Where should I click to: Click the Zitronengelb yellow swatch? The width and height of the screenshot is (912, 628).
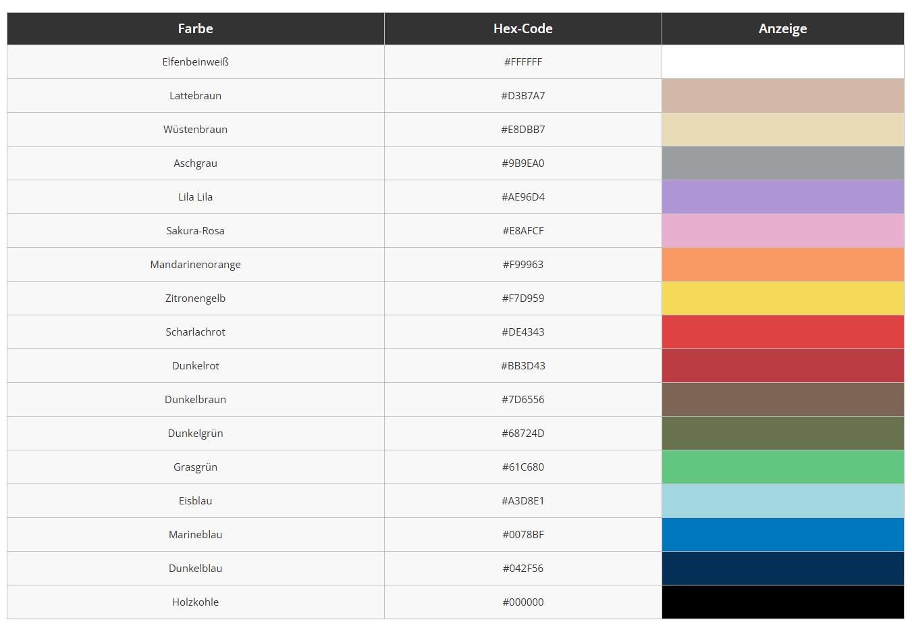(782, 298)
